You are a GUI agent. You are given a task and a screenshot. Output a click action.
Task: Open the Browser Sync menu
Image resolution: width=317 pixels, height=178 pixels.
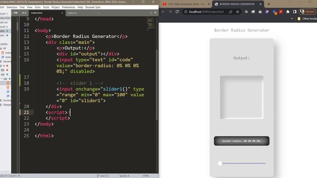[93, 7]
